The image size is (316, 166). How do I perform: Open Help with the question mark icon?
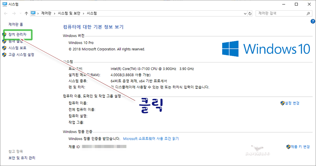[313, 21]
